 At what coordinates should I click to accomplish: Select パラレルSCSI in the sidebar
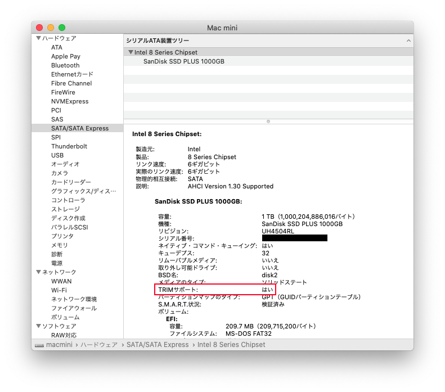[x=70, y=227]
